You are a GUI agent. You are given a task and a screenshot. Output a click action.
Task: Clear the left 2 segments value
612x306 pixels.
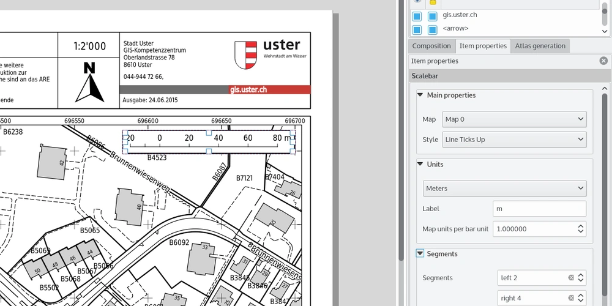(571, 278)
